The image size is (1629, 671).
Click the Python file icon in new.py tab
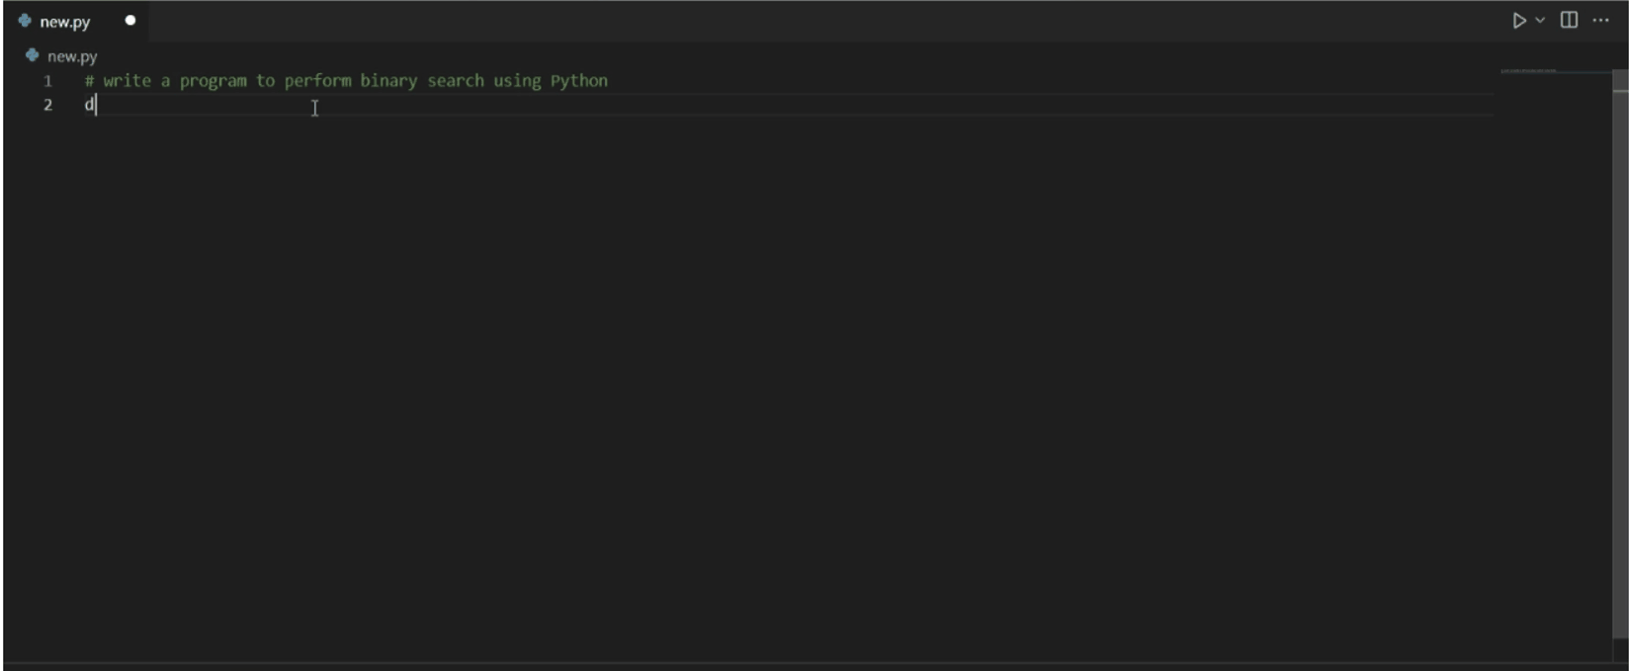pyautogui.click(x=25, y=21)
